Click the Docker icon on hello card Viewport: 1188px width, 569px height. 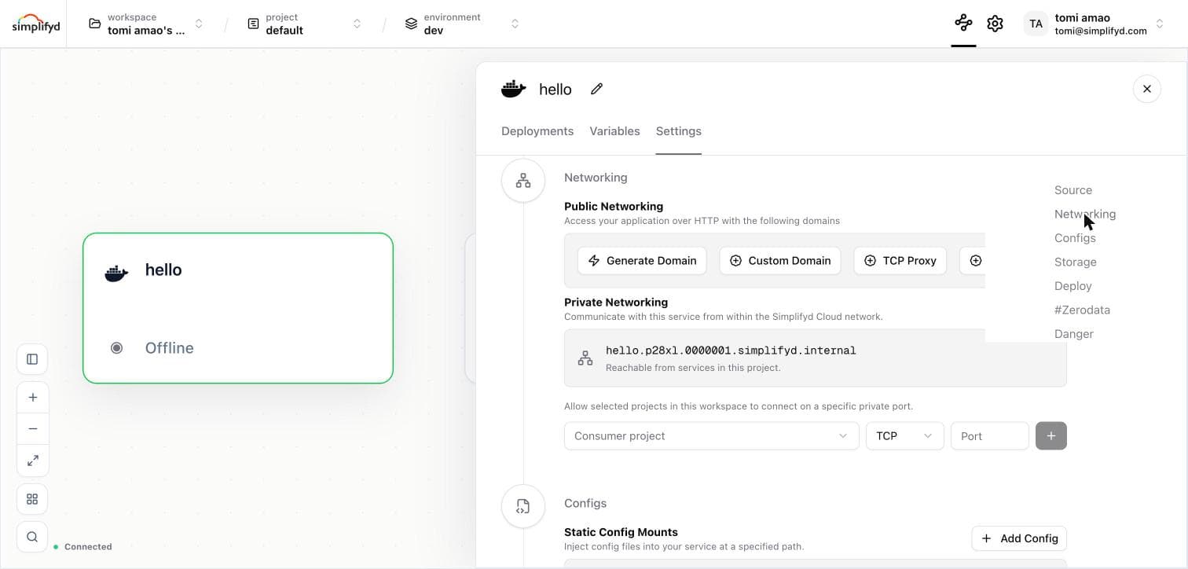(x=116, y=273)
